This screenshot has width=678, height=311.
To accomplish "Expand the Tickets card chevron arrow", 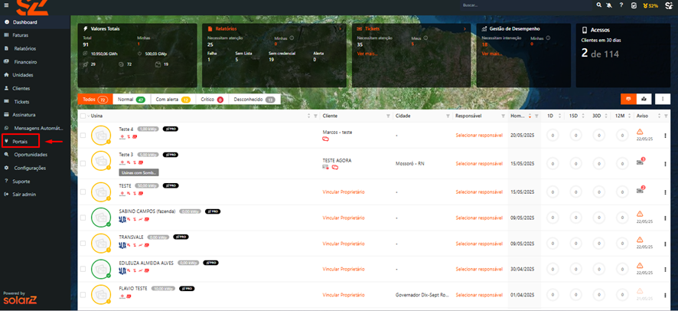I will pyautogui.click(x=465, y=28).
